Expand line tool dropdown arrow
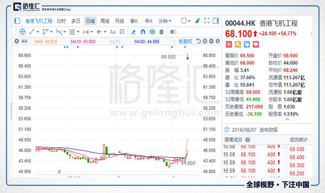Screen dimensions: 325x193 click(38, 32)
